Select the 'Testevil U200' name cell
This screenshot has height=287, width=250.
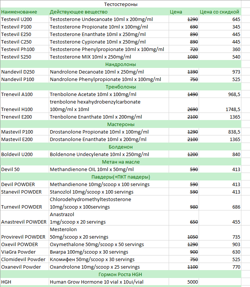[x=16, y=19]
